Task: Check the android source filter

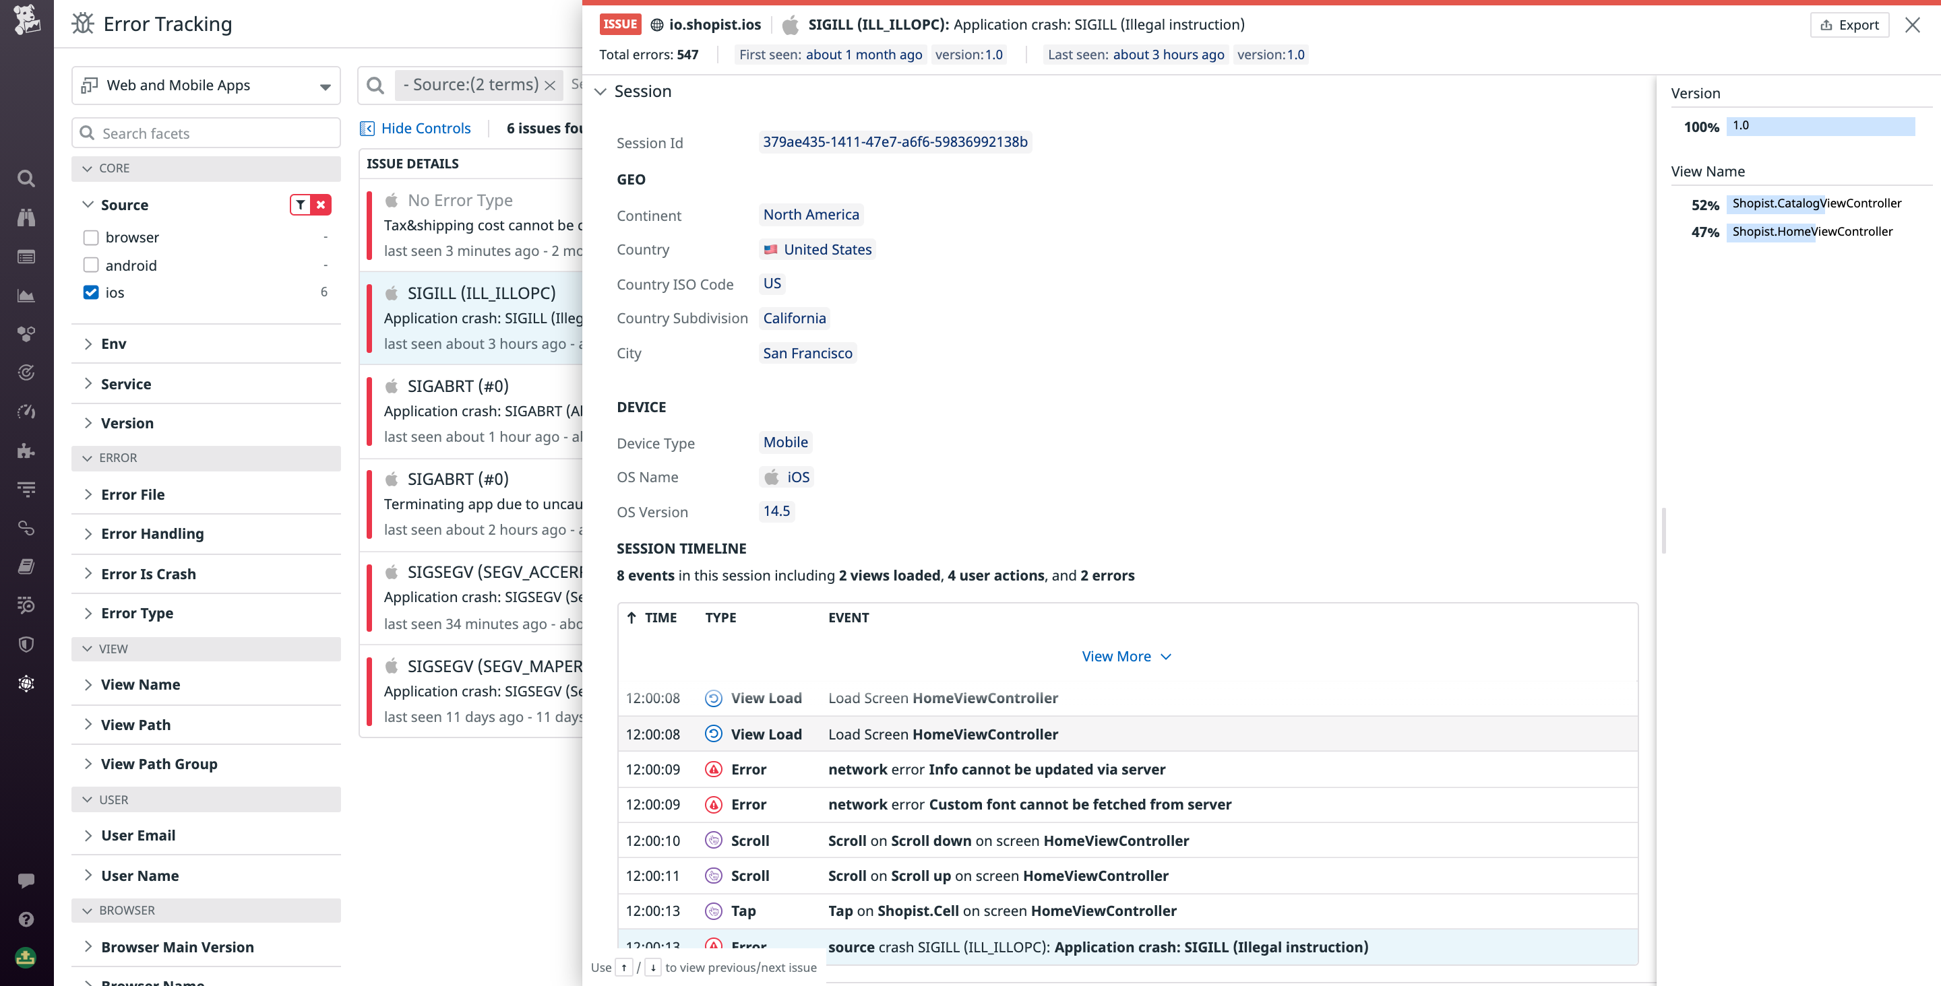Action: coord(91,265)
